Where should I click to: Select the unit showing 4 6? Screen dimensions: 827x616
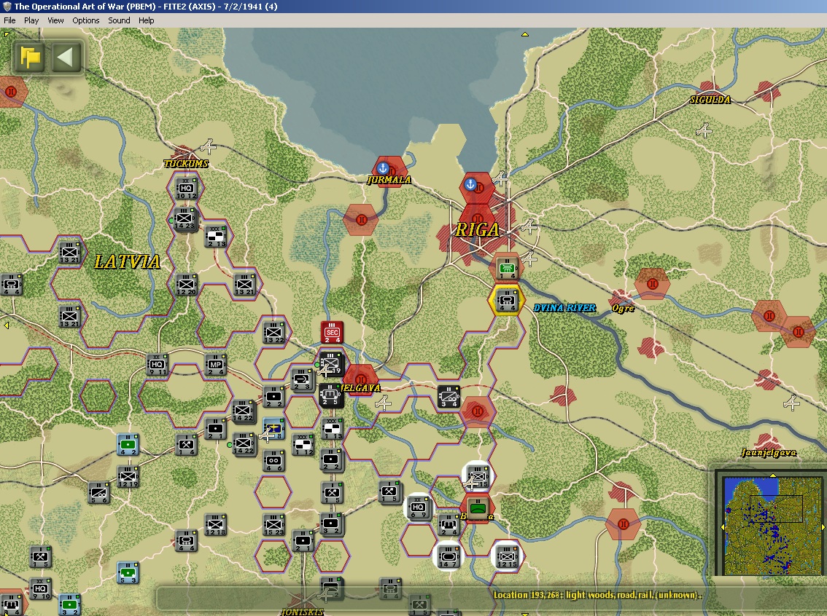(x=273, y=461)
